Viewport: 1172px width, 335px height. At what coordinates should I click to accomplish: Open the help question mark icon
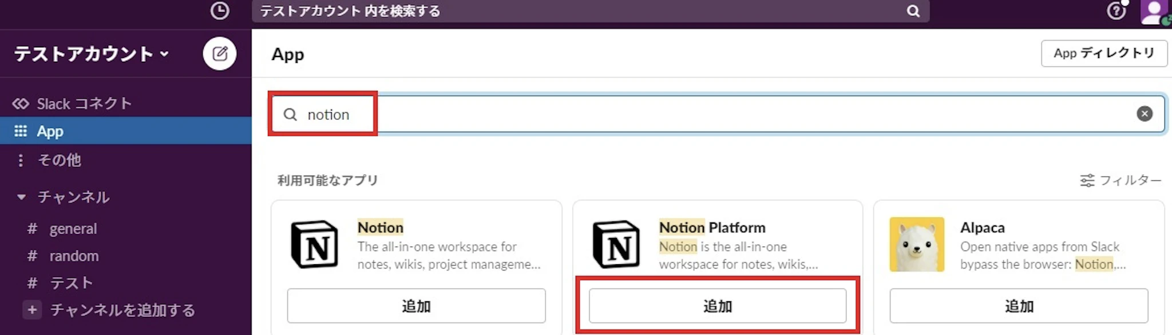(x=1116, y=11)
